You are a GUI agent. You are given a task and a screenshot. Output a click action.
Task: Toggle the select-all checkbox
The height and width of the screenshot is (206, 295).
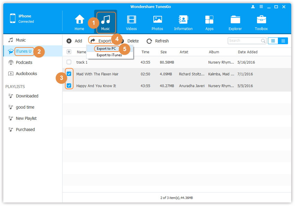(x=69, y=52)
